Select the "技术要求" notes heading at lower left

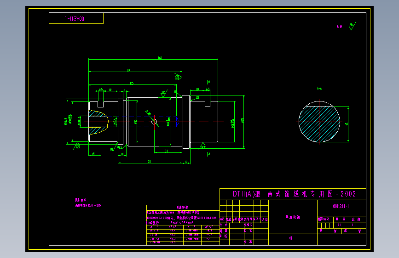(81, 200)
